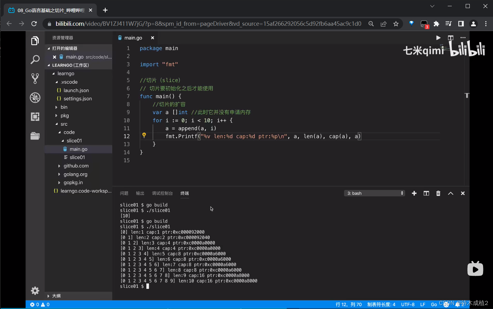Open the media control playlist icon
The height and width of the screenshot is (309, 493).
[448, 24]
